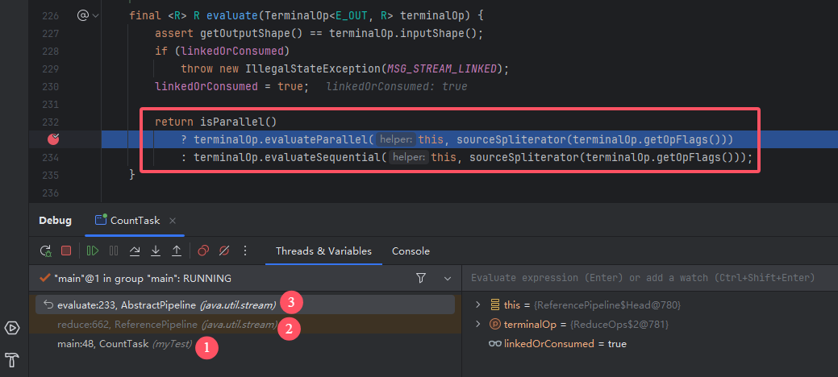Viewport: 838px width, 377px height.
Task: Expand the terminalOp variable node
Action: coord(477,324)
